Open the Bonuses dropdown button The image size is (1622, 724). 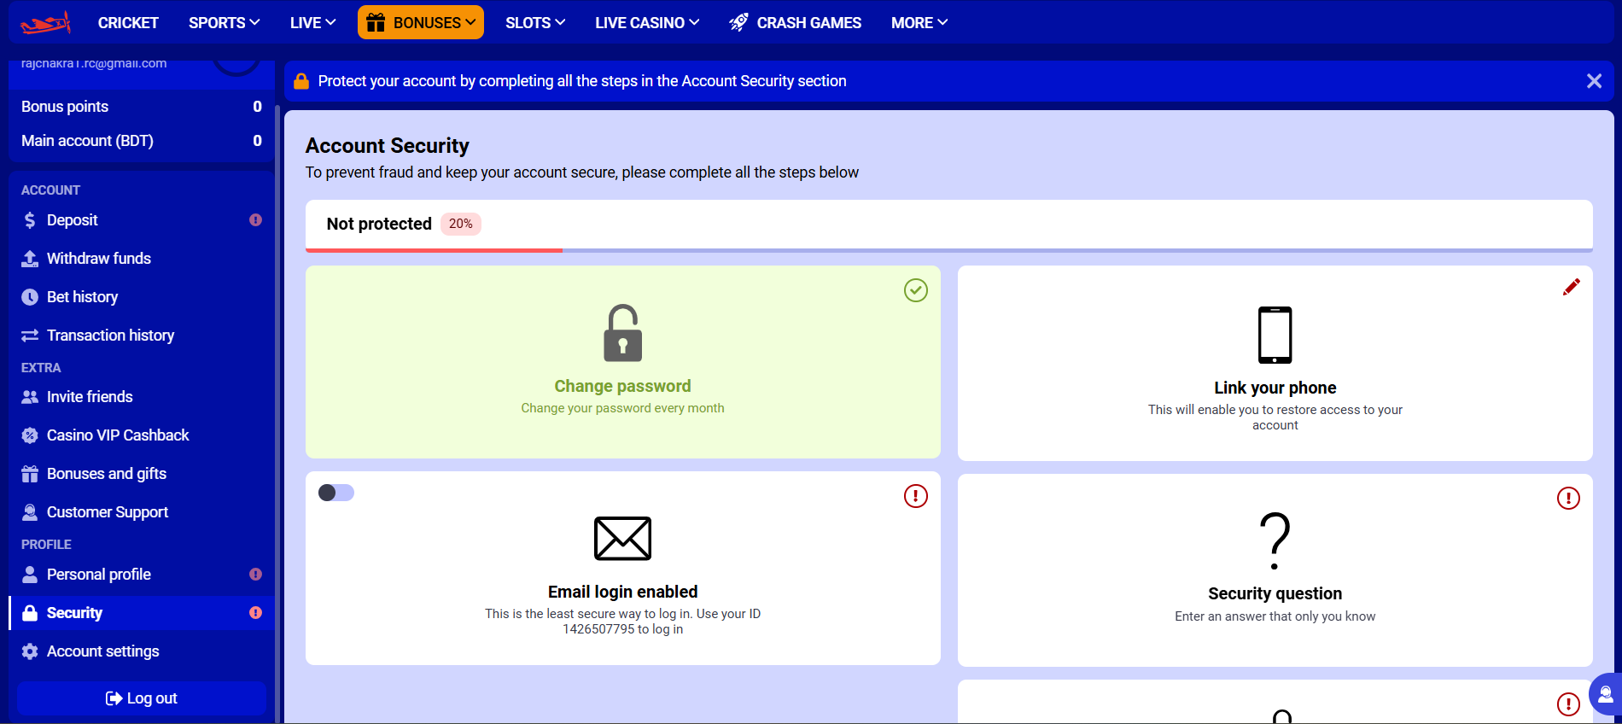tap(421, 23)
